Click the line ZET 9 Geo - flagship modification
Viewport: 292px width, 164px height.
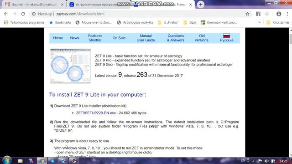coord(164,65)
